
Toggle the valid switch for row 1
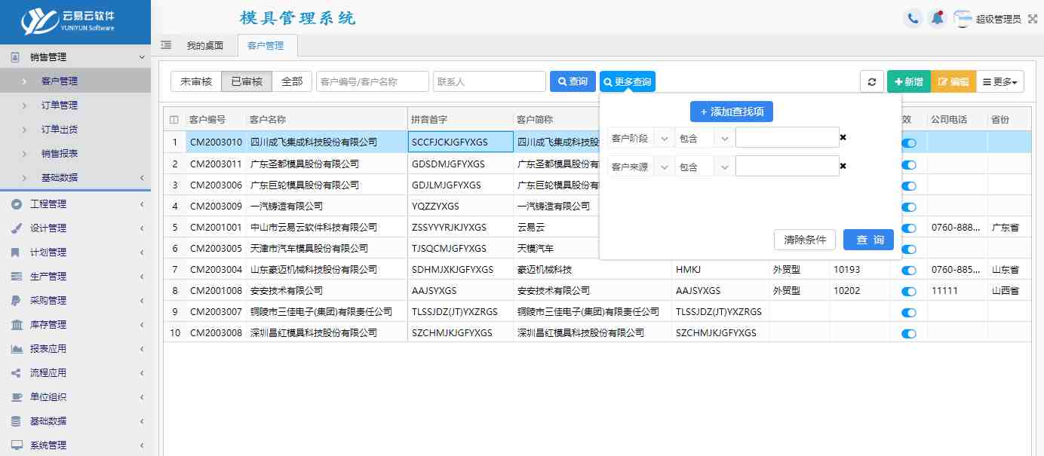pyautogui.click(x=909, y=143)
